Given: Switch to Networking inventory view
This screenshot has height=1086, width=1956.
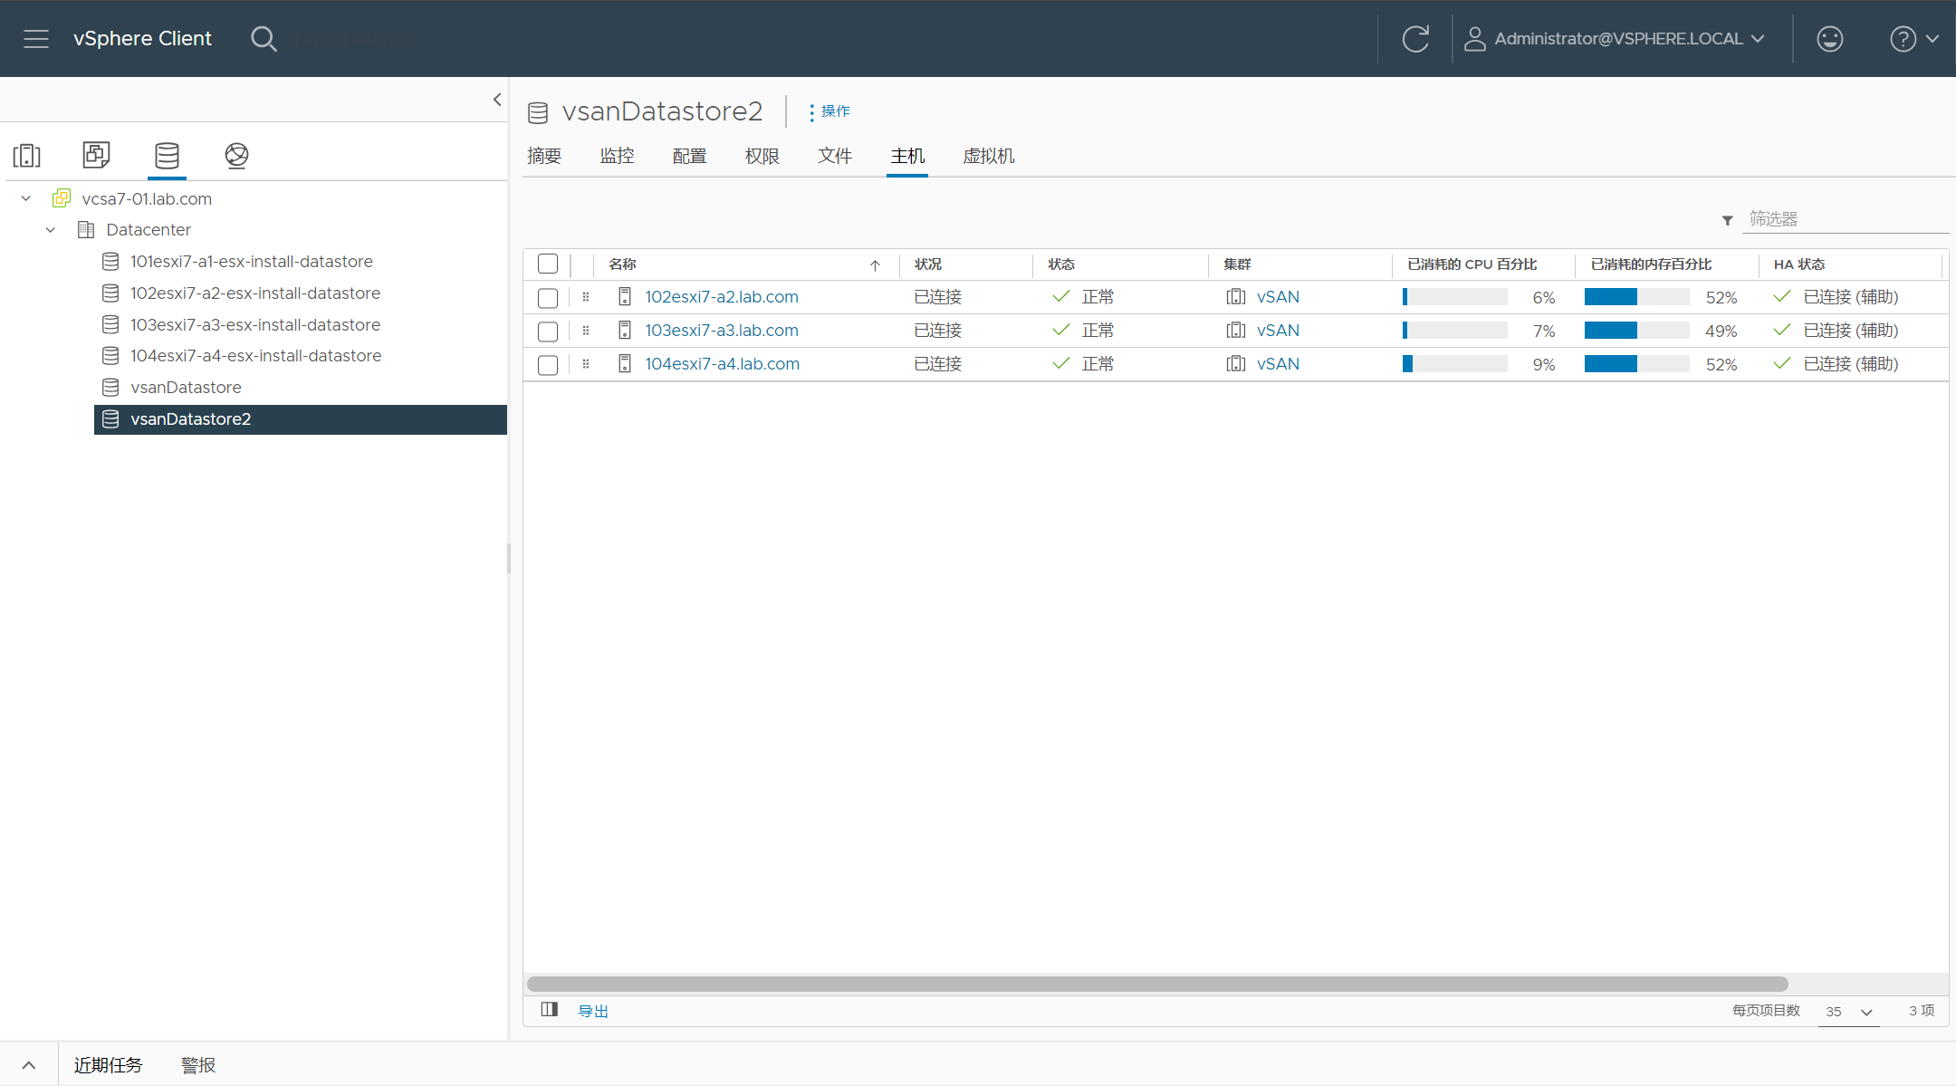Looking at the screenshot, I should click(236, 156).
